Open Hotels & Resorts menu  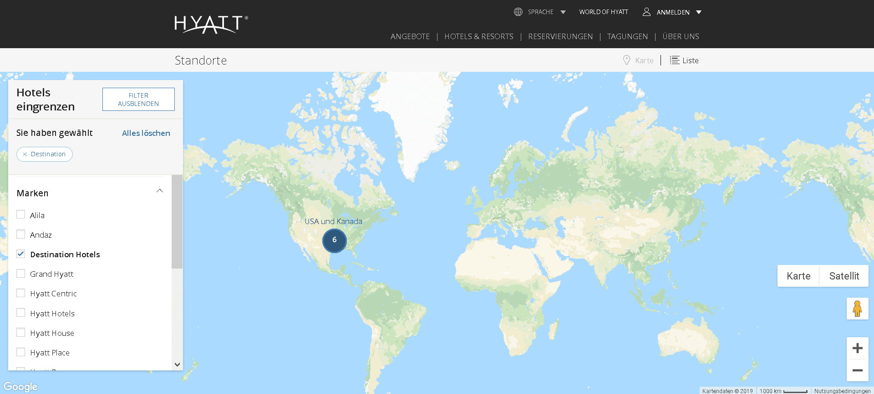479,36
